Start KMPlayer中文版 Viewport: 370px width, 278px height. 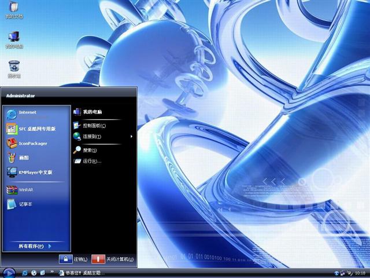coord(35,172)
